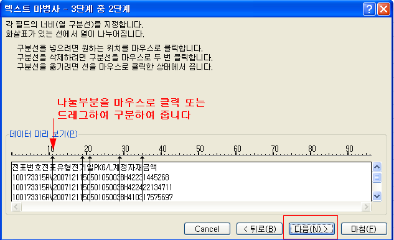The width and height of the screenshot is (394, 240).
Task: Select the column break arrow just before ruler mark 20
Action: pos(82,159)
